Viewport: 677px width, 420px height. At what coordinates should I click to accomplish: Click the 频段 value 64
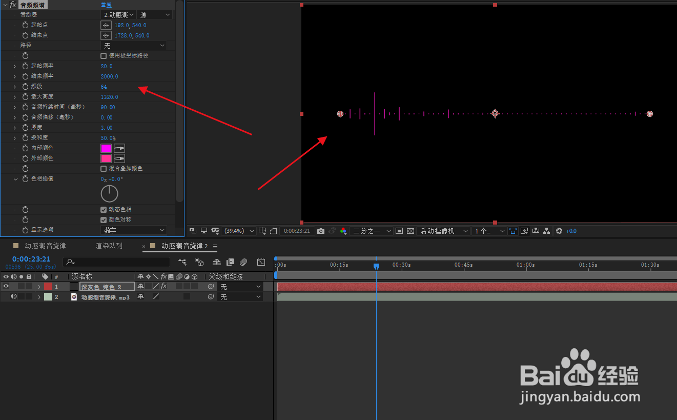[104, 87]
